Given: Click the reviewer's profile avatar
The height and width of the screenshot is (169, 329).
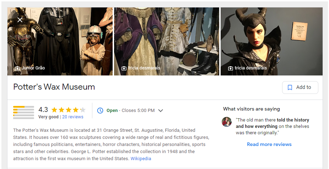Looking at the screenshot, I should (x=227, y=122).
